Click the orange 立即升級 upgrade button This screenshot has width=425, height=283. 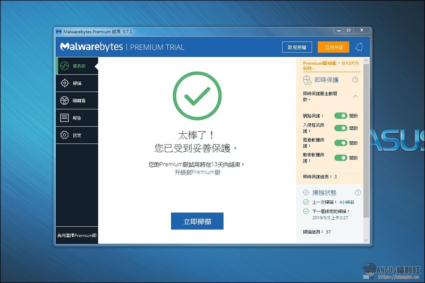tap(333, 47)
